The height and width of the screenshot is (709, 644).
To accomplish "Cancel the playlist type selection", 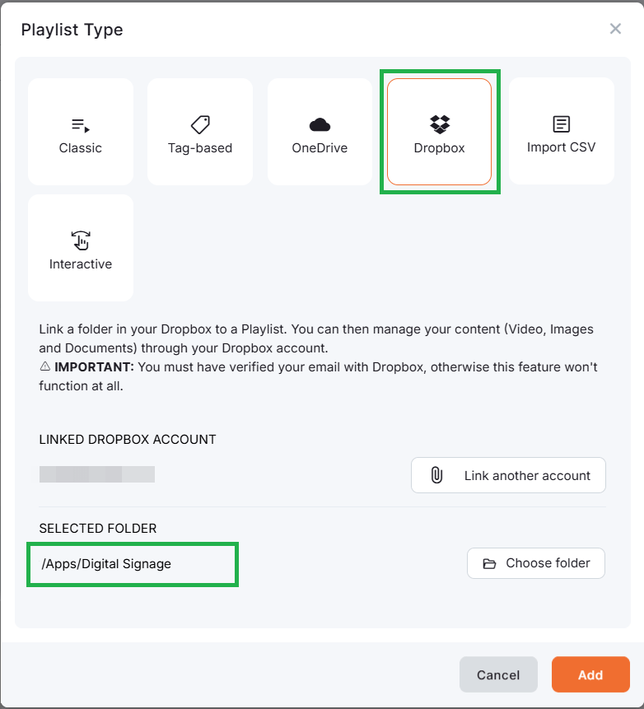I will pyautogui.click(x=498, y=674).
